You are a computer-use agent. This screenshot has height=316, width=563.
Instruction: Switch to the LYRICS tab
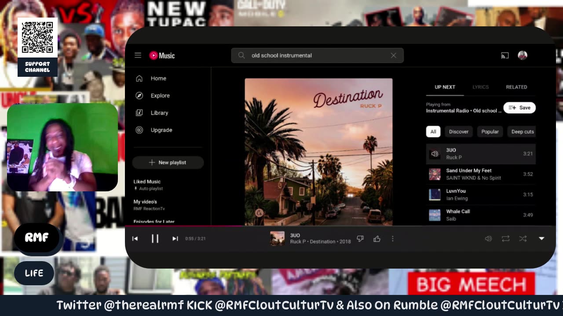(480, 87)
